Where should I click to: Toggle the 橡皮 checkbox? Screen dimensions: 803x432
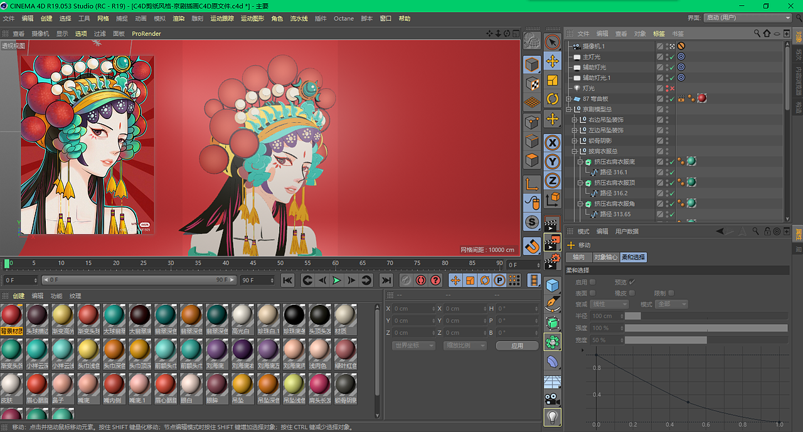click(632, 293)
